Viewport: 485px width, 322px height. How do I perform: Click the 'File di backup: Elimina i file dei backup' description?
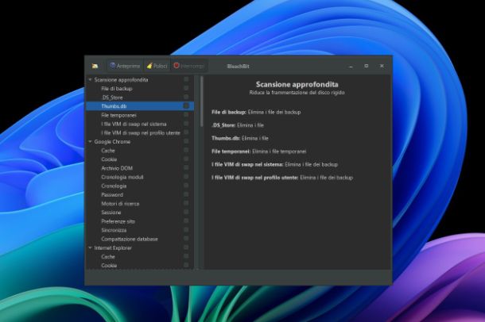[x=256, y=113]
